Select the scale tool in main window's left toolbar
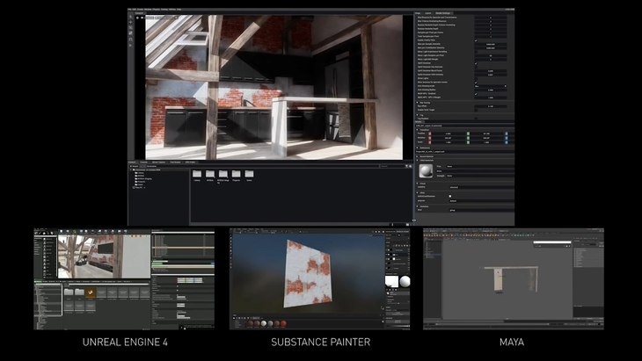Screen dimensions: 642x361 point(131,32)
